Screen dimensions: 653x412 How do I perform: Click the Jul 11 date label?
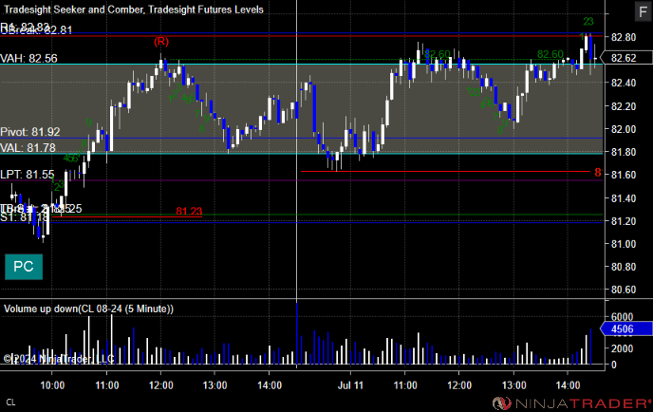(x=350, y=385)
